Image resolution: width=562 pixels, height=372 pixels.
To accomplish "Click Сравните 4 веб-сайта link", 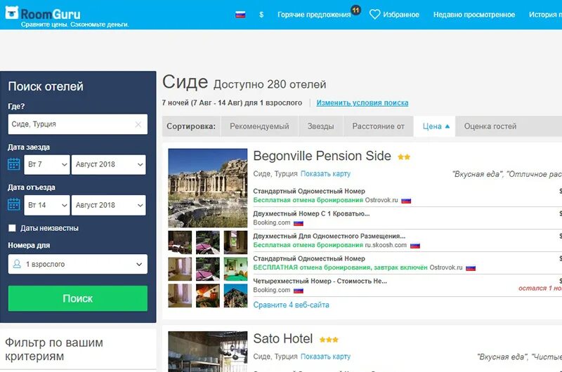I will coord(291,305).
